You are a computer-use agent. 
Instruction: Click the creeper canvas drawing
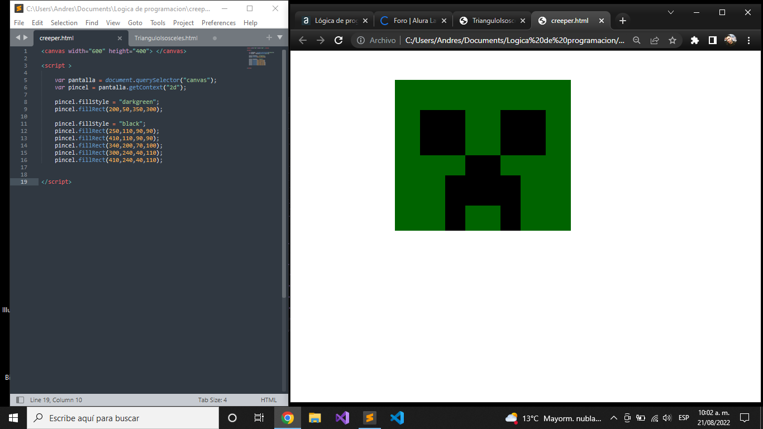pos(483,155)
